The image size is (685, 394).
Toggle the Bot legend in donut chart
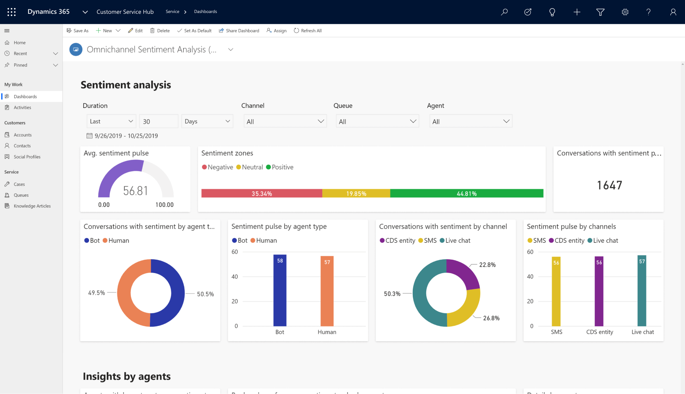(x=92, y=241)
